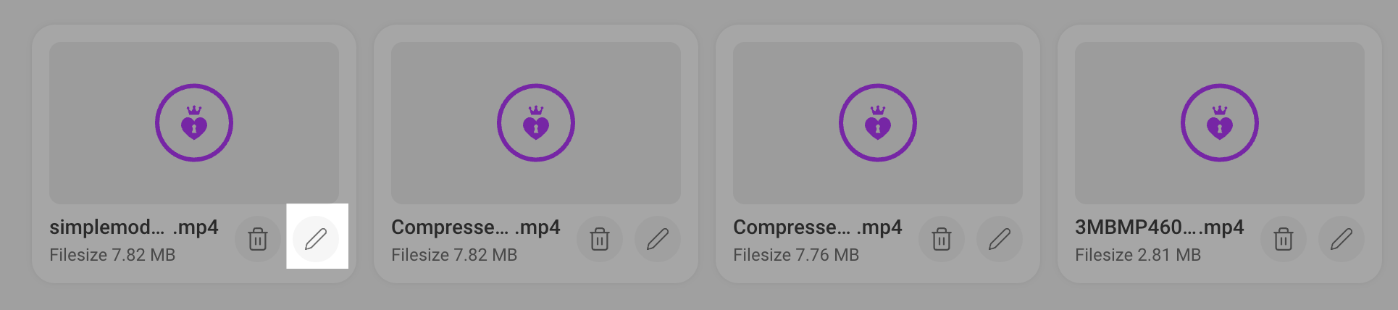Click pencil icon for 3MBMP460... .mp4
Image resolution: width=1398 pixels, height=310 pixels.
pos(1342,239)
